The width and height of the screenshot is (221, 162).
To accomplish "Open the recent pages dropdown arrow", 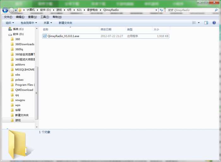I will (x=16, y=10).
